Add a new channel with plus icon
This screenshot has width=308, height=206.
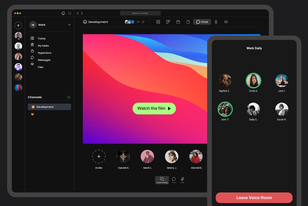[x=69, y=97]
